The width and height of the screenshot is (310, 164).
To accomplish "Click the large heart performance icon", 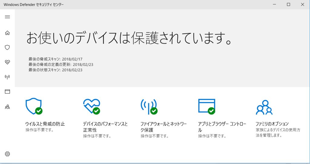I will [x=91, y=106].
